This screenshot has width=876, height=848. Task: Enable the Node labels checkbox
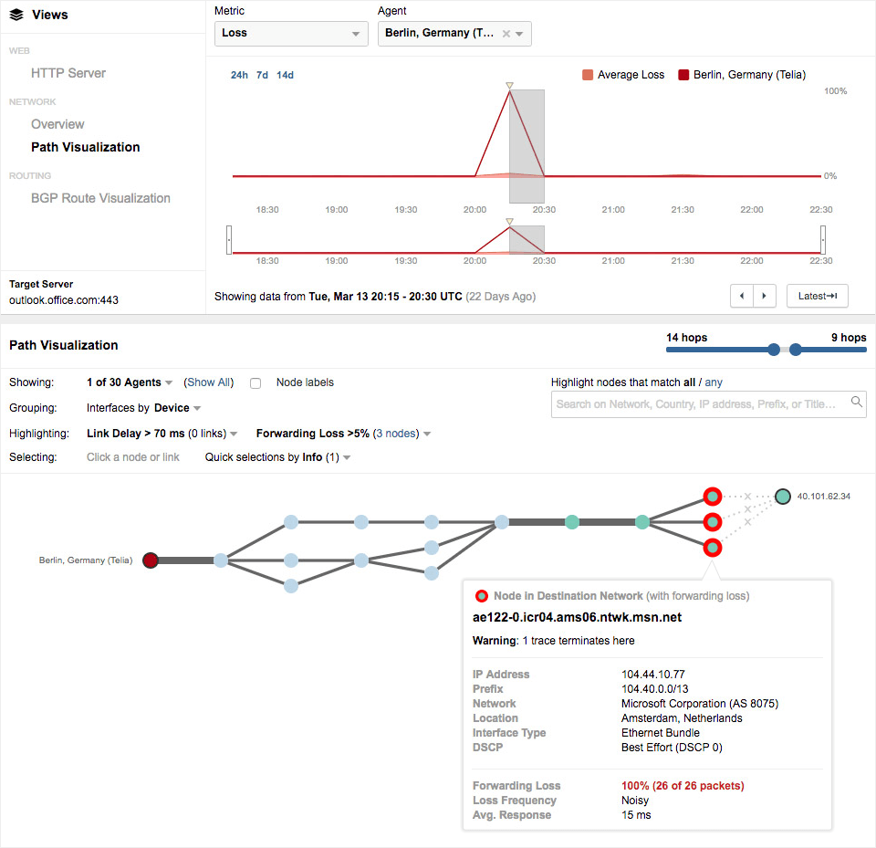[256, 383]
